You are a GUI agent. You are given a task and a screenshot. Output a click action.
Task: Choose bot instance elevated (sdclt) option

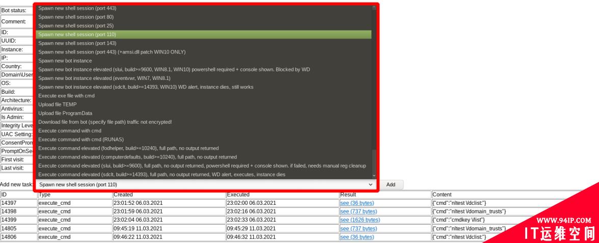click(204, 87)
